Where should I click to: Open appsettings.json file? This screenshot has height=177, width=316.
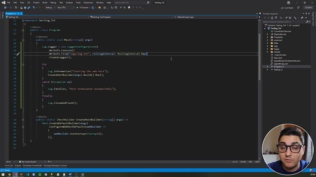tap(281, 64)
